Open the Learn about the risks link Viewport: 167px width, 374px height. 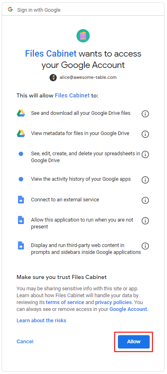point(41,320)
